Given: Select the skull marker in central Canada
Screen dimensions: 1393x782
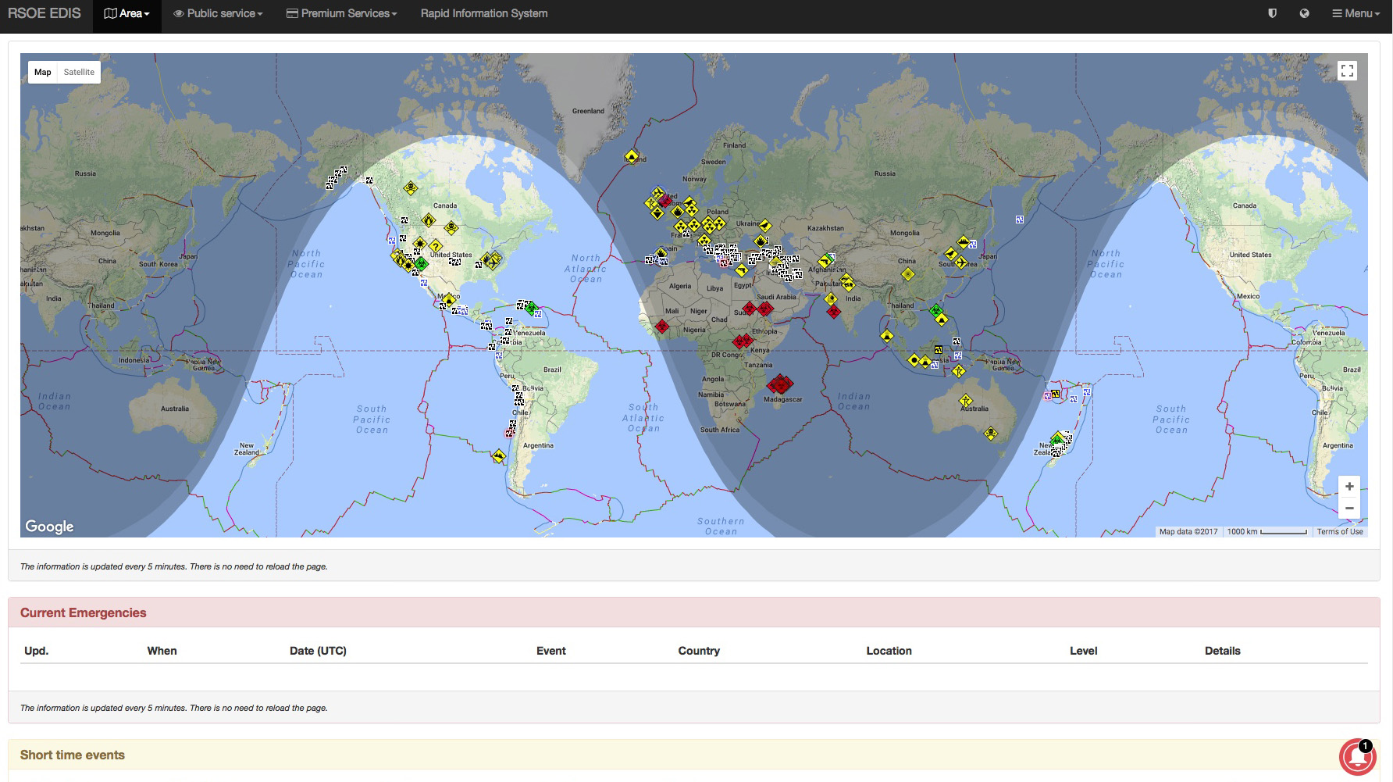Looking at the screenshot, I should tap(451, 227).
